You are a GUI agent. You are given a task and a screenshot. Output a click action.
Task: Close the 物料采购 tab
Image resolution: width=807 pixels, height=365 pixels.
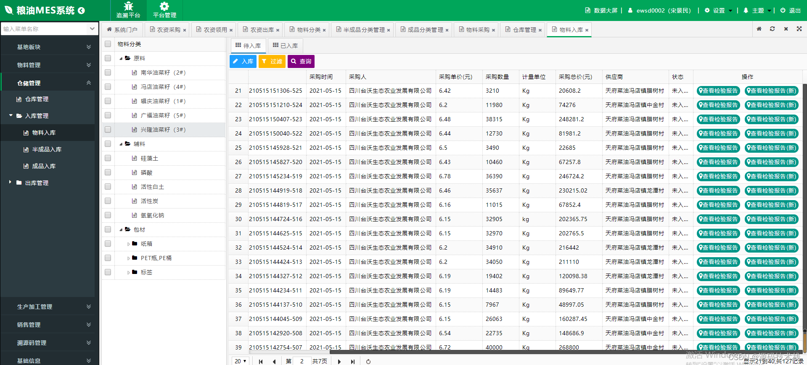click(x=493, y=30)
